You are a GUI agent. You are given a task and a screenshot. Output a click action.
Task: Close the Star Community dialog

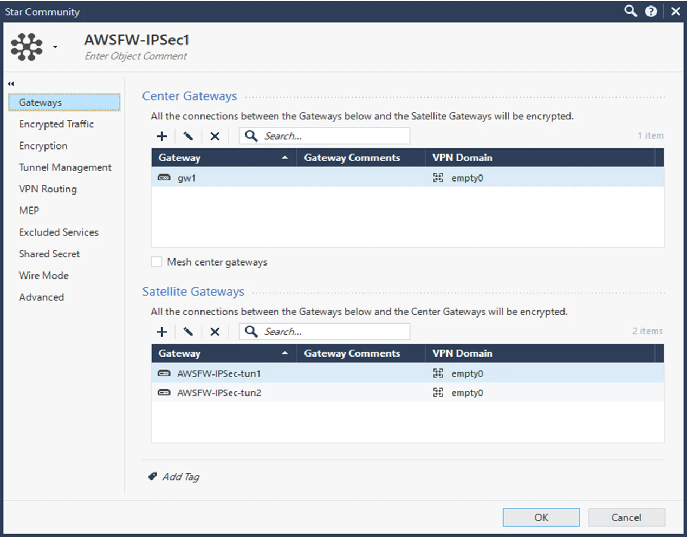(x=676, y=11)
